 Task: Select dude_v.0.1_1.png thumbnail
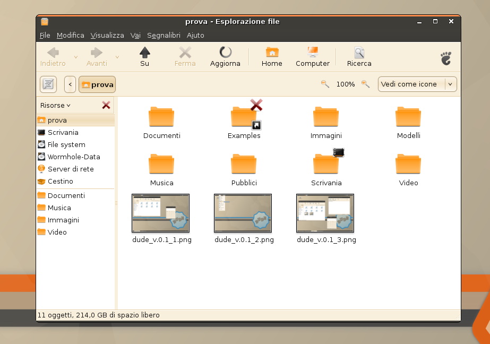pos(161,213)
